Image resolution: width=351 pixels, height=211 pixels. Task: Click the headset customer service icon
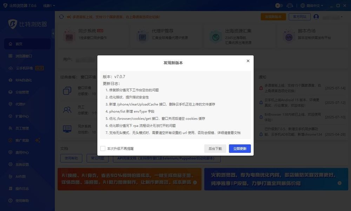(290, 6)
